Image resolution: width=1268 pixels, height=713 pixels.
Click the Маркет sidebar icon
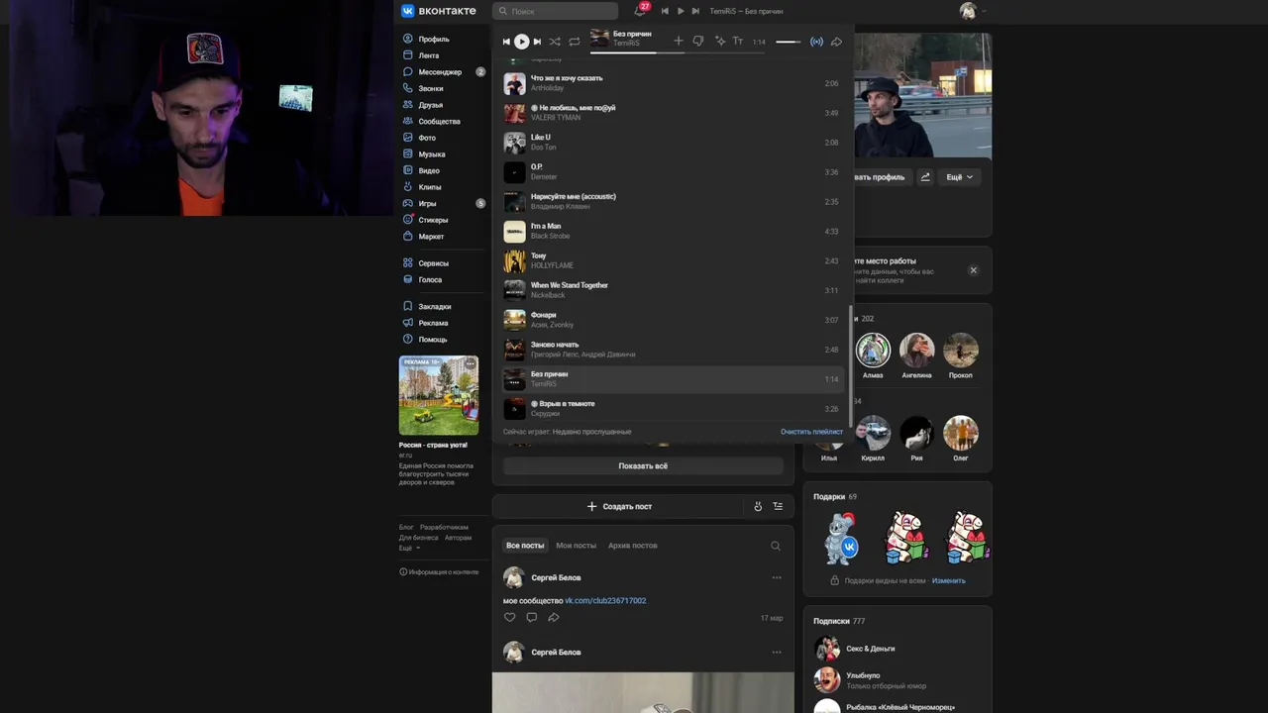408,237
